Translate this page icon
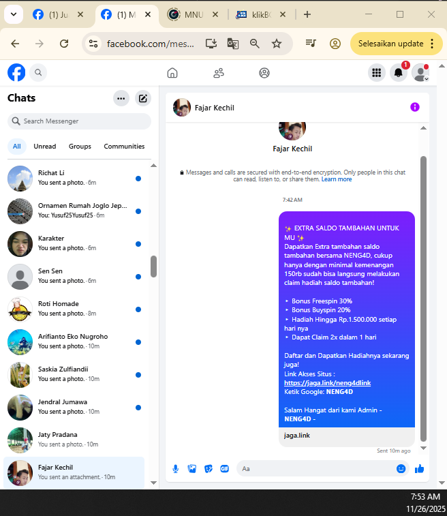 (x=233, y=44)
